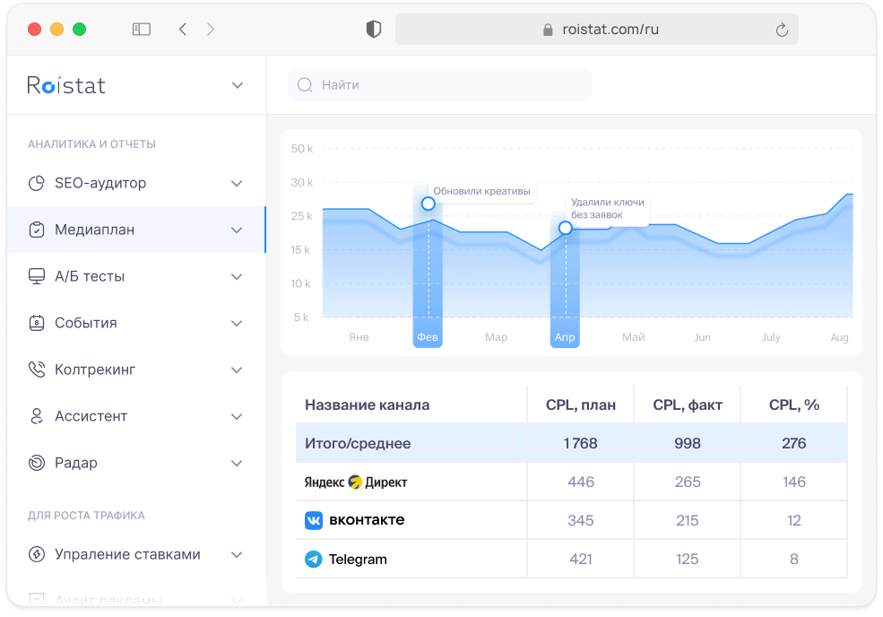This screenshot has height=617, width=883.
Task: Click the Найти search field
Action: (x=439, y=85)
